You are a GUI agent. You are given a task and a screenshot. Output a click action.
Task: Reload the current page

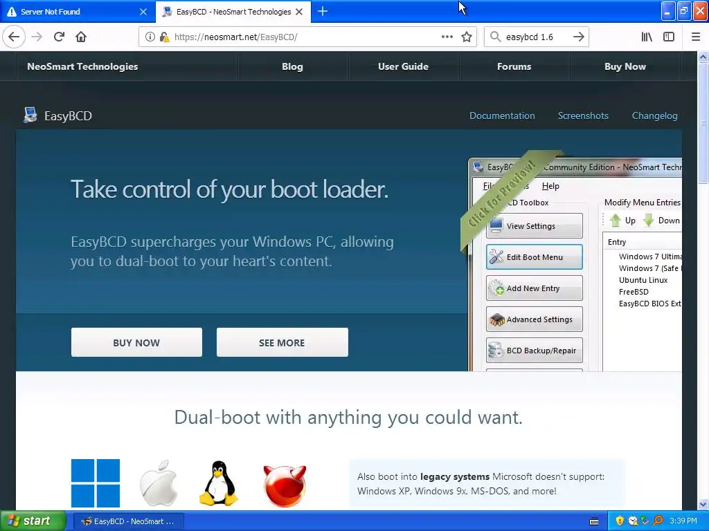click(60, 37)
